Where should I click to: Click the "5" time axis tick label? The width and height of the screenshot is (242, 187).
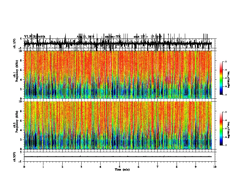coord(119,167)
